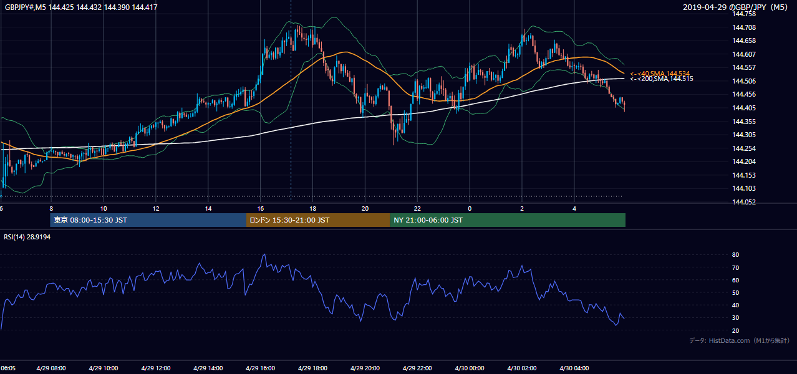The height and width of the screenshot is (374, 797).
Task: Click hour 14 on price chart axis
Action: [x=208, y=208]
